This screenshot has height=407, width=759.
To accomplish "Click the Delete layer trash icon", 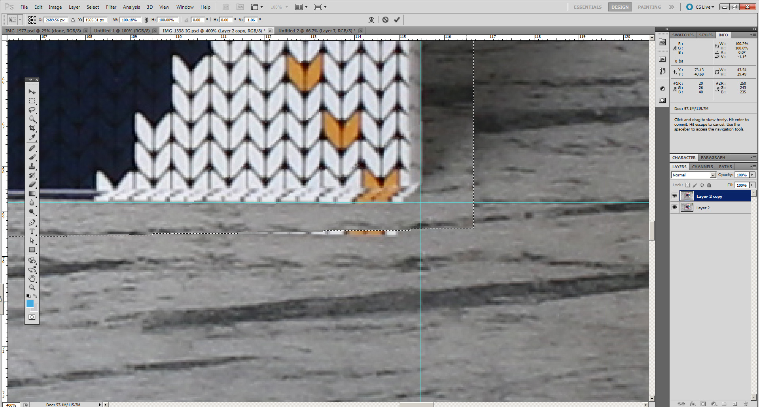I will 746,404.
